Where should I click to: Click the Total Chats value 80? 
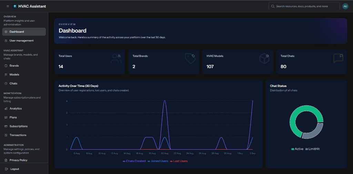coord(283,67)
